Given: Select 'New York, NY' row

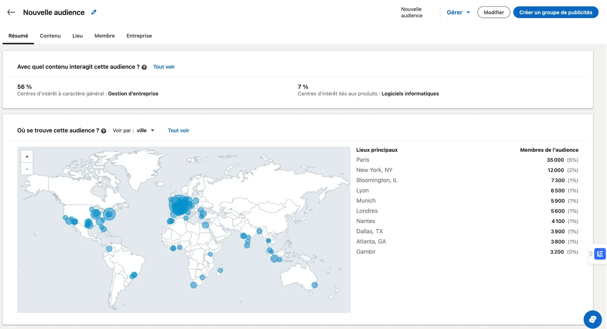Looking at the screenshot, I should pos(467,170).
